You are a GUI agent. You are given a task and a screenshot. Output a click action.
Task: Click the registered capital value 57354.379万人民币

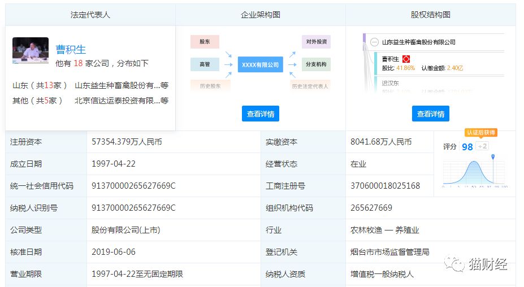click(x=127, y=142)
